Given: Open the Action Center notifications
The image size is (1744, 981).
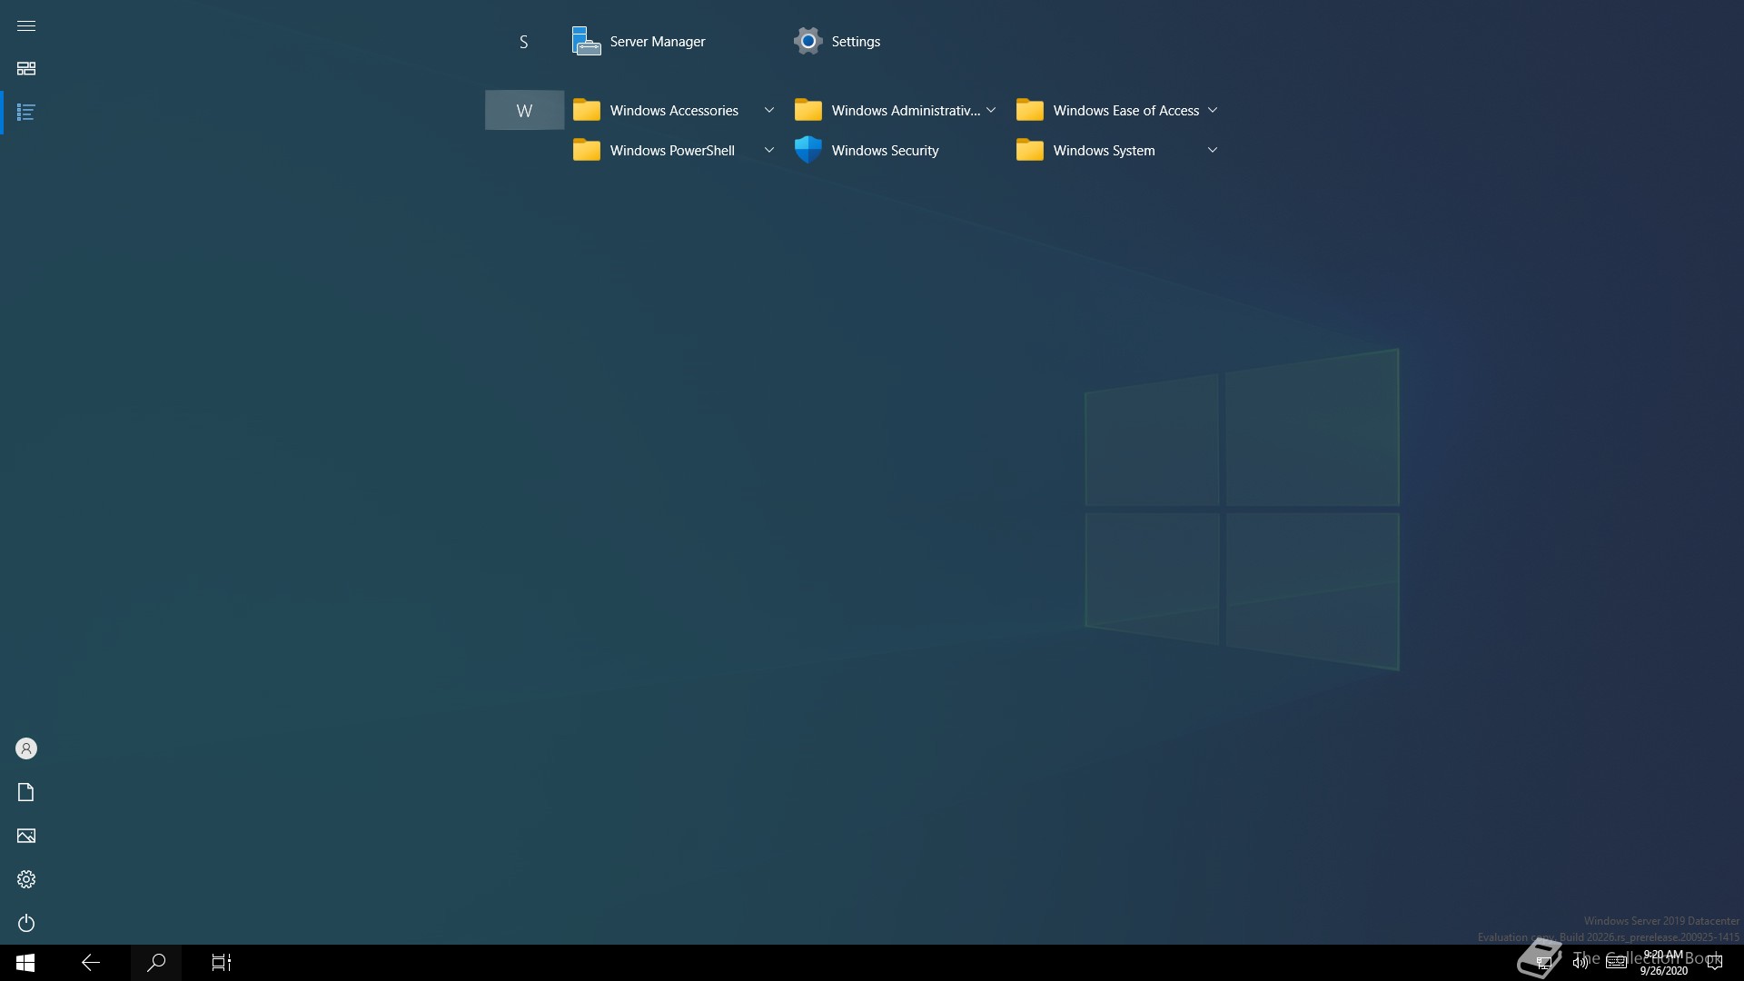Looking at the screenshot, I should [x=1715, y=963].
